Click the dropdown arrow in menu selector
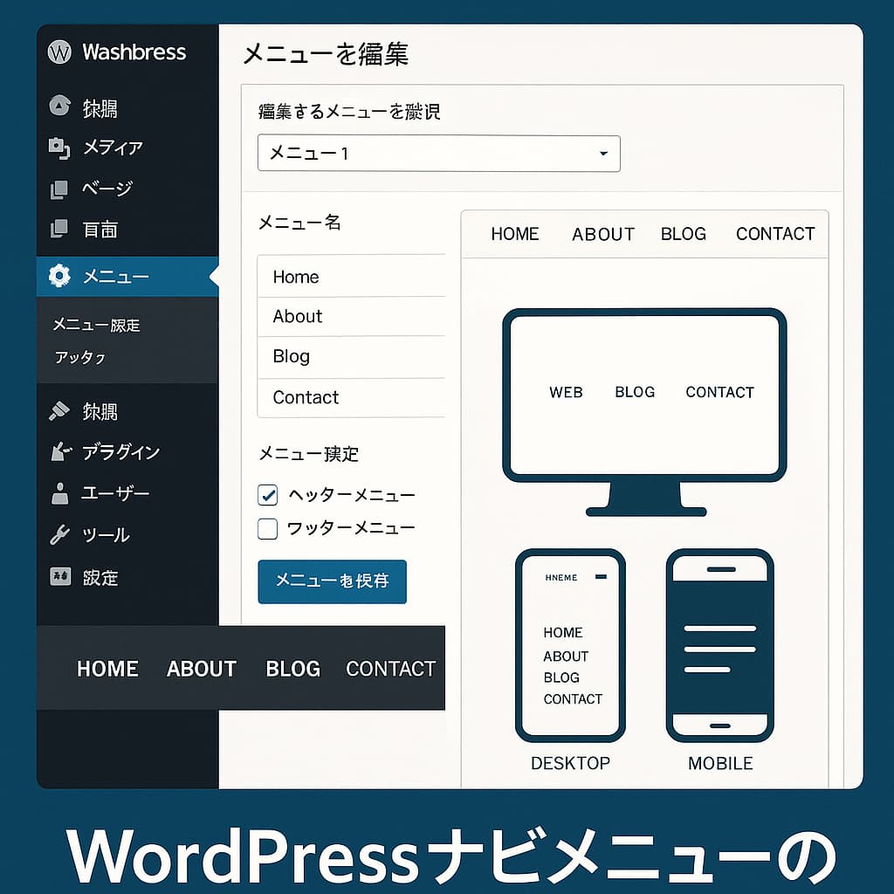 point(603,154)
